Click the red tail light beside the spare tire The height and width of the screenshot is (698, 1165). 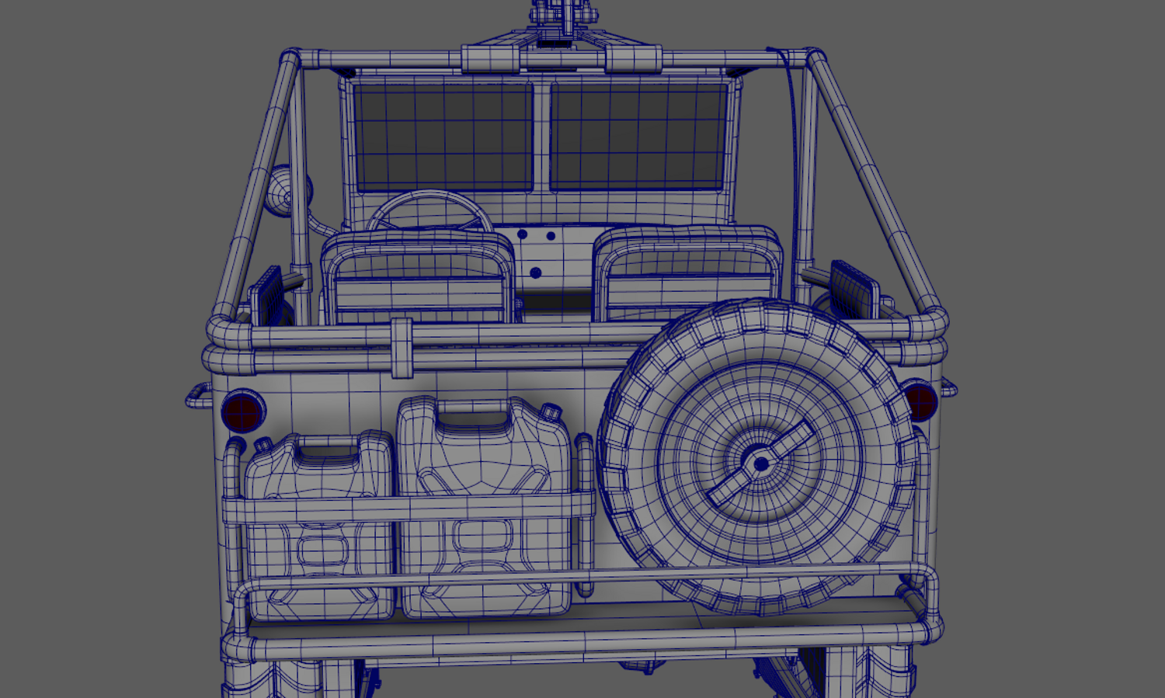(x=922, y=401)
